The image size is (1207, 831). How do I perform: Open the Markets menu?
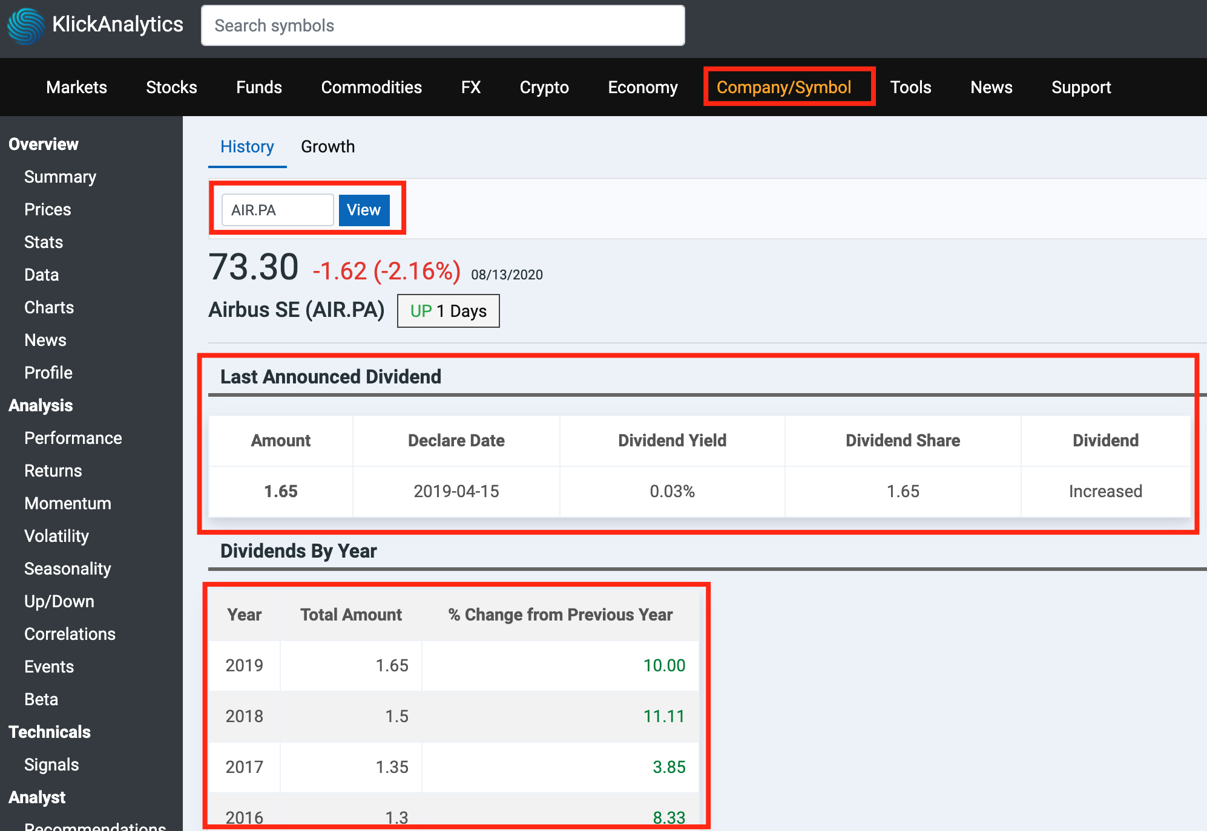point(76,87)
